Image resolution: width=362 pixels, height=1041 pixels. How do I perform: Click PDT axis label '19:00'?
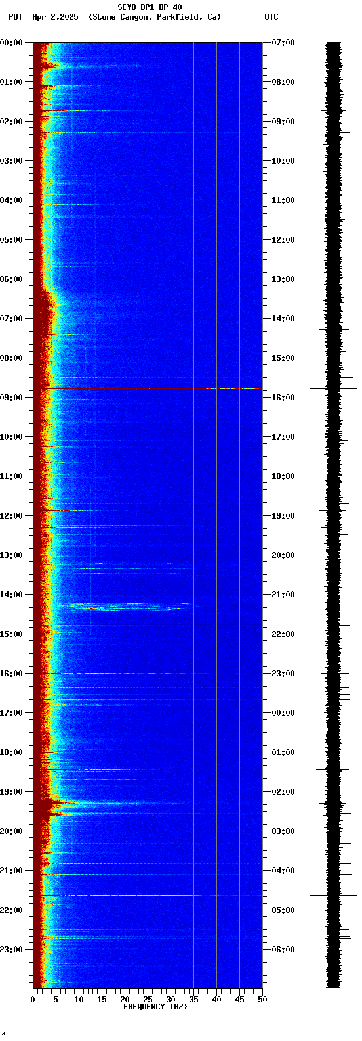coord(11,792)
